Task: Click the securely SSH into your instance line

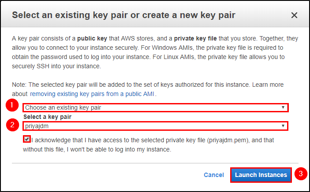Action: coord(56,66)
